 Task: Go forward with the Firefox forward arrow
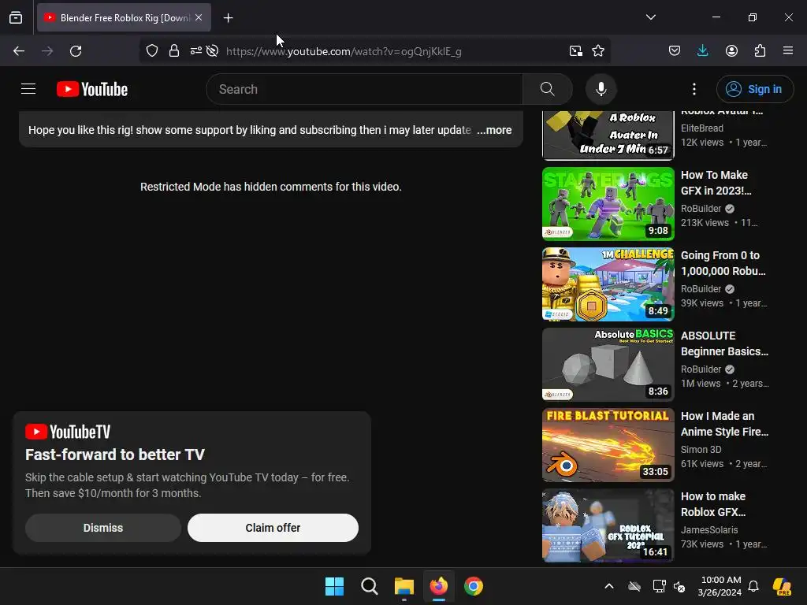point(47,51)
